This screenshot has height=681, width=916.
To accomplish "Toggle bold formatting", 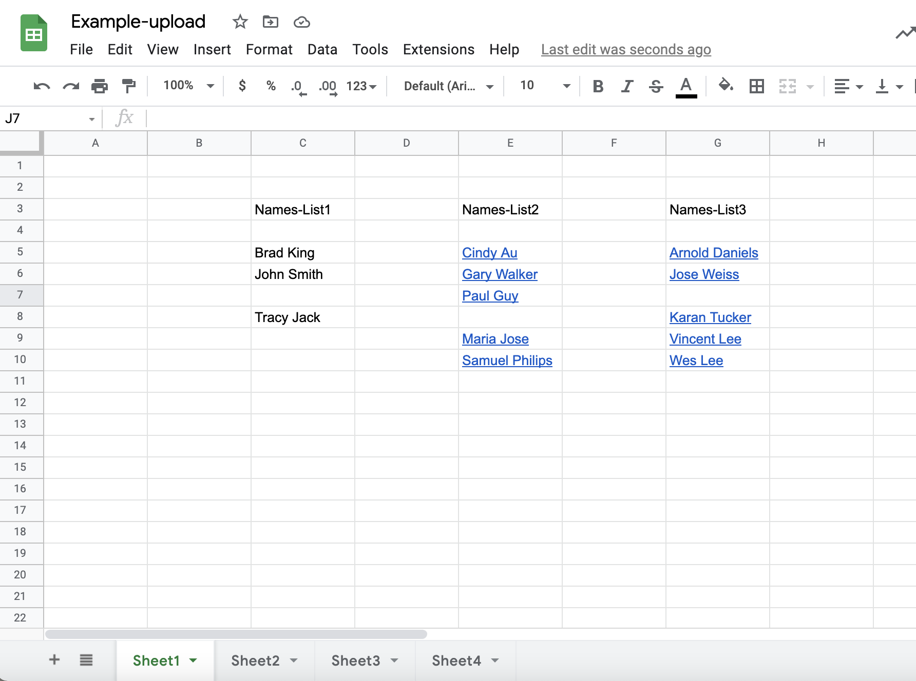I will (598, 86).
